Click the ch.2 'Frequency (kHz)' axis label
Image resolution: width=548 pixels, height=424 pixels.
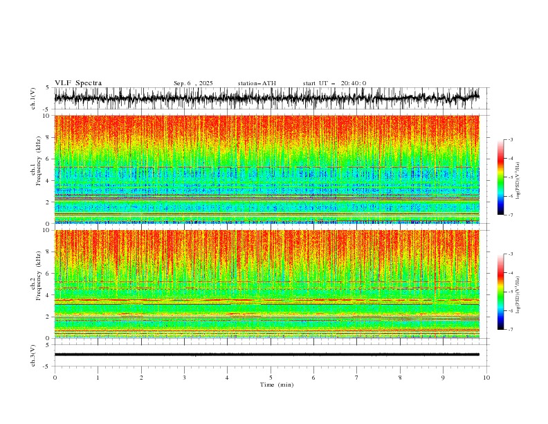pos(39,275)
